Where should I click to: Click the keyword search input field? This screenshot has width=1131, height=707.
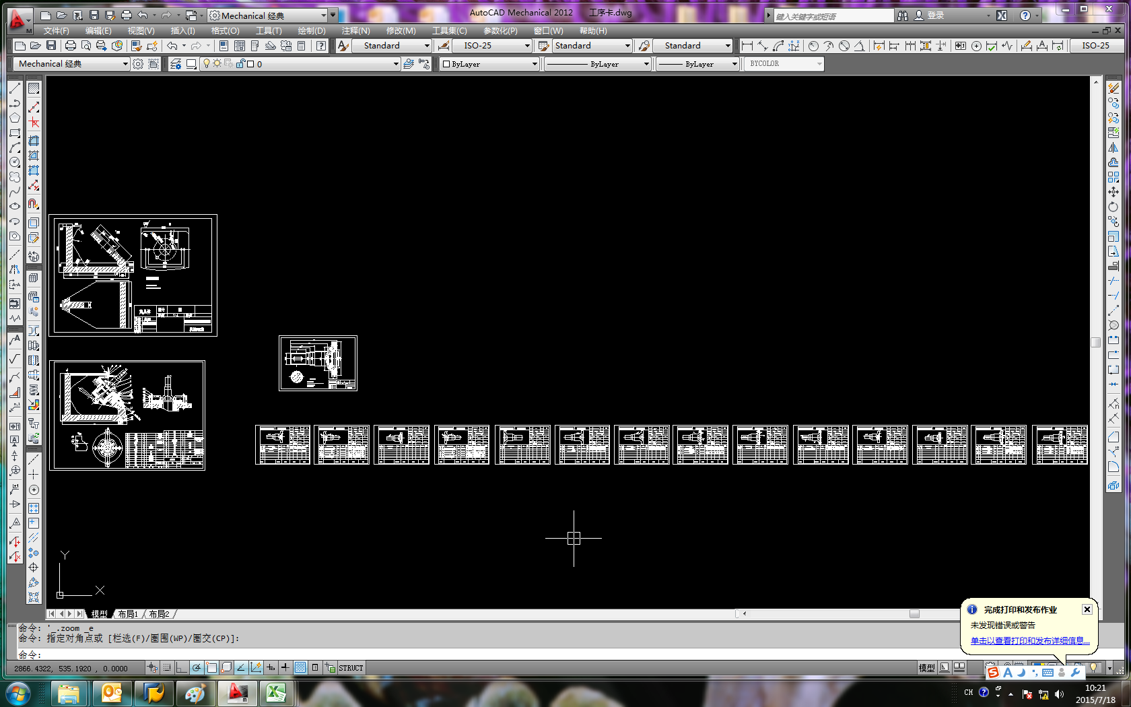[x=833, y=16]
